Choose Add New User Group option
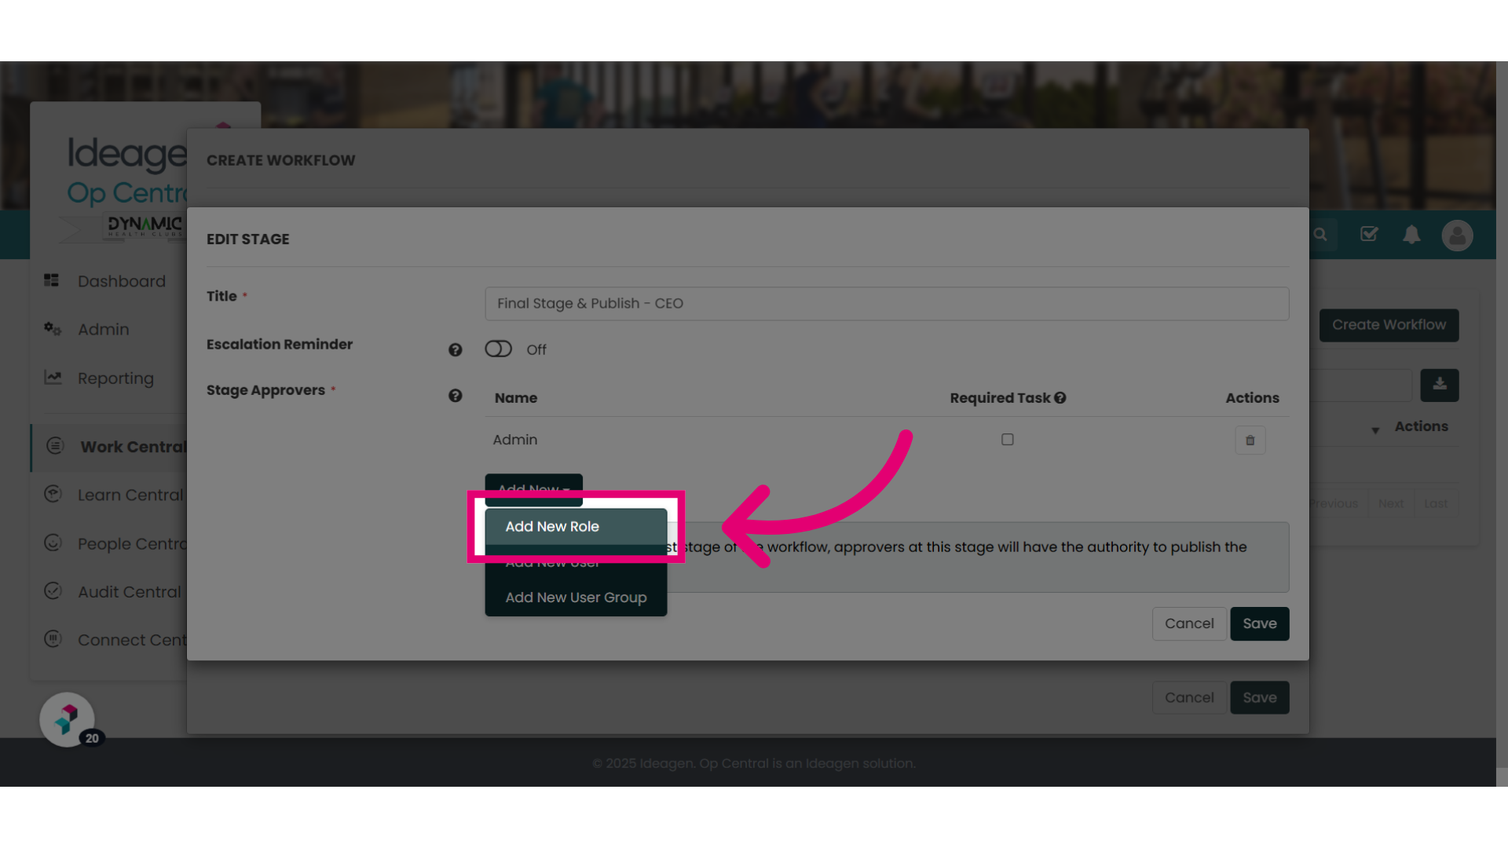The image size is (1508, 848). [576, 598]
